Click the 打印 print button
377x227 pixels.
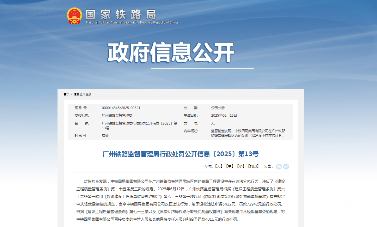[x=253, y=166]
